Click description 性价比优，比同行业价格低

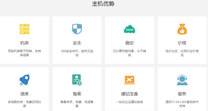point(182,53)
